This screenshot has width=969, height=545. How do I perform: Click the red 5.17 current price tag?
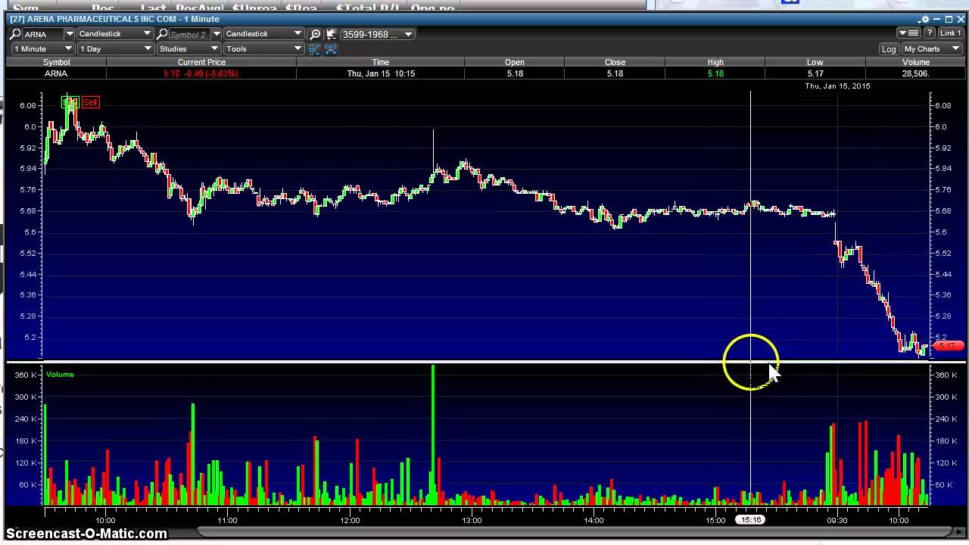click(949, 346)
